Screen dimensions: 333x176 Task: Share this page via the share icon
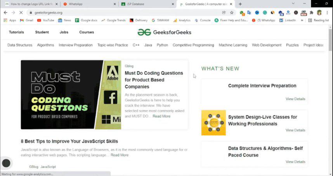224,13
